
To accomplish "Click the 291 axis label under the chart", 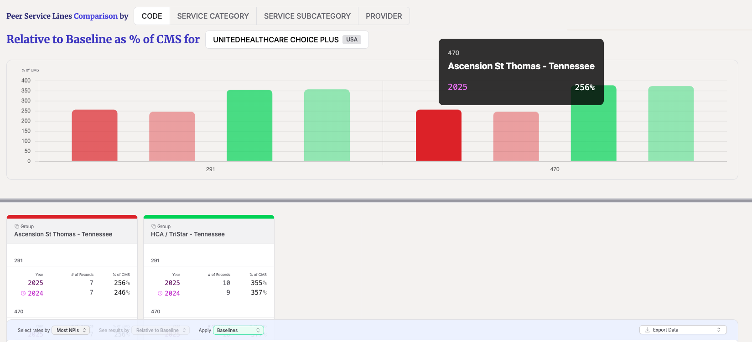I will pos(210,169).
